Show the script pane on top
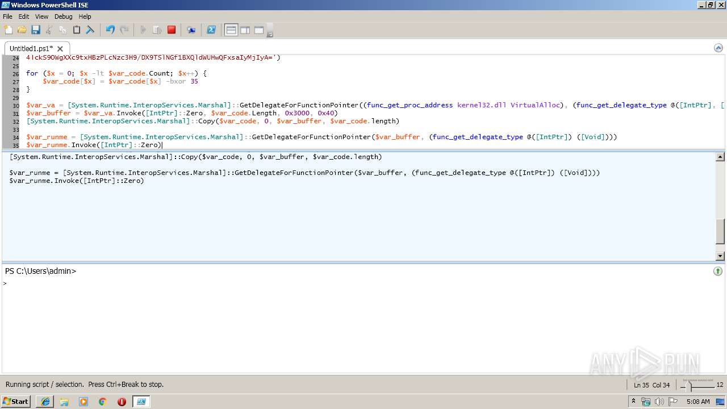The width and height of the screenshot is (727, 409). click(x=231, y=30)
